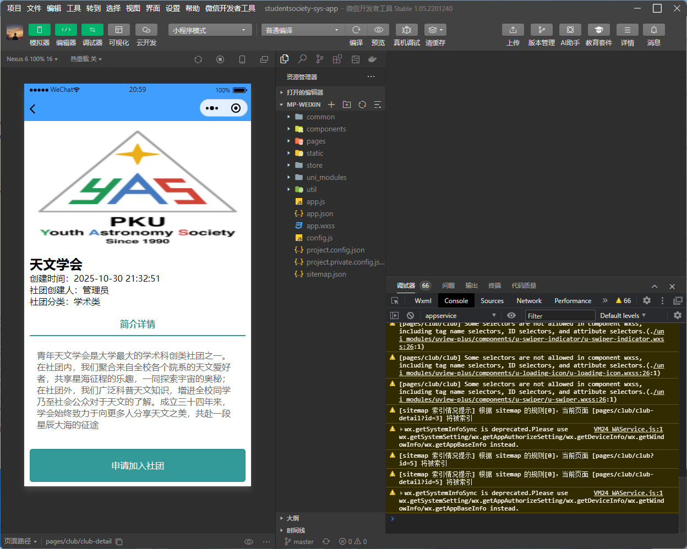Click the clear console icon

click(410, 315)
